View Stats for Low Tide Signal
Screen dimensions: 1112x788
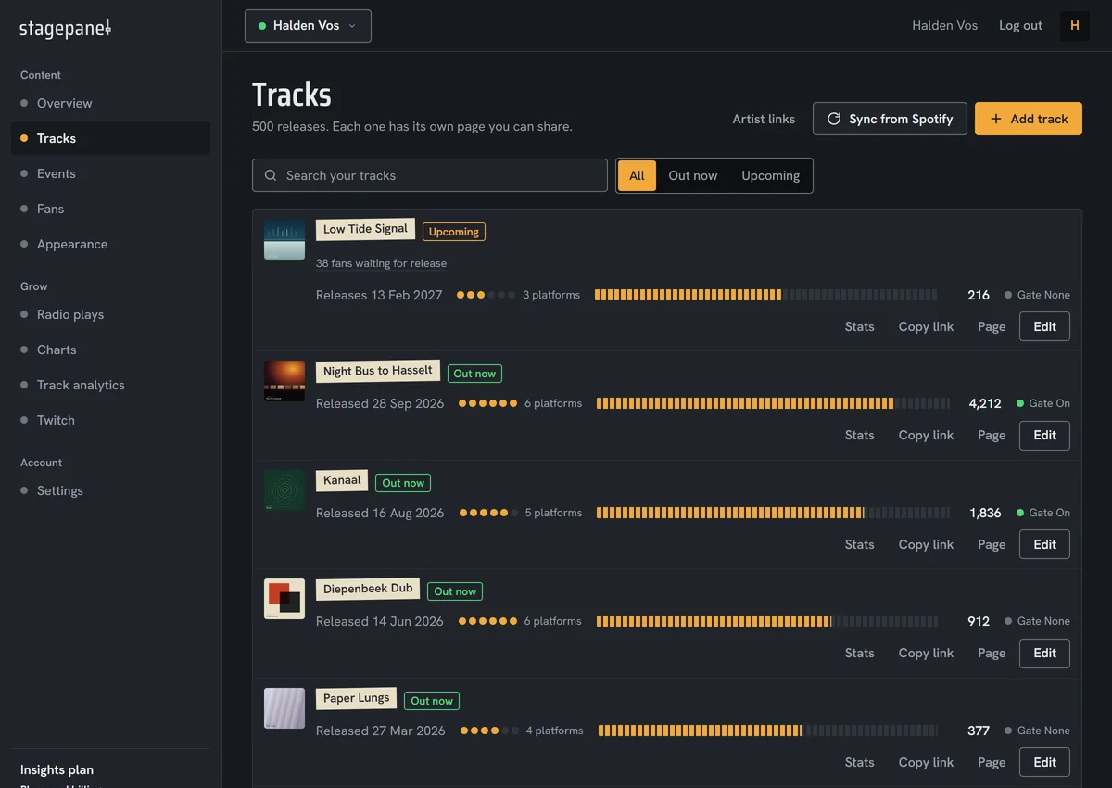click(859, 326)
